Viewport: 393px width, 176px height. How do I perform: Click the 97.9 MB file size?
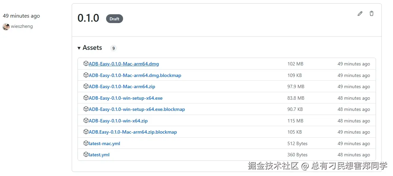tap(296, 86)
